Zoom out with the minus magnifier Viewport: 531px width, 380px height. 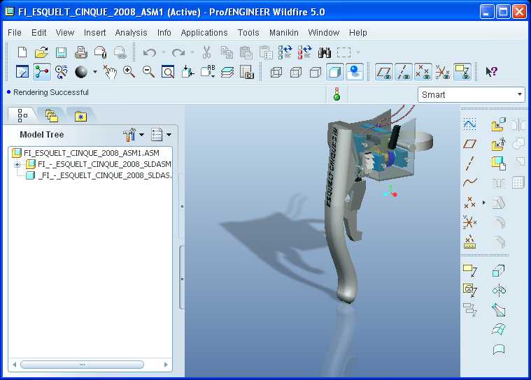pos(148,72)
